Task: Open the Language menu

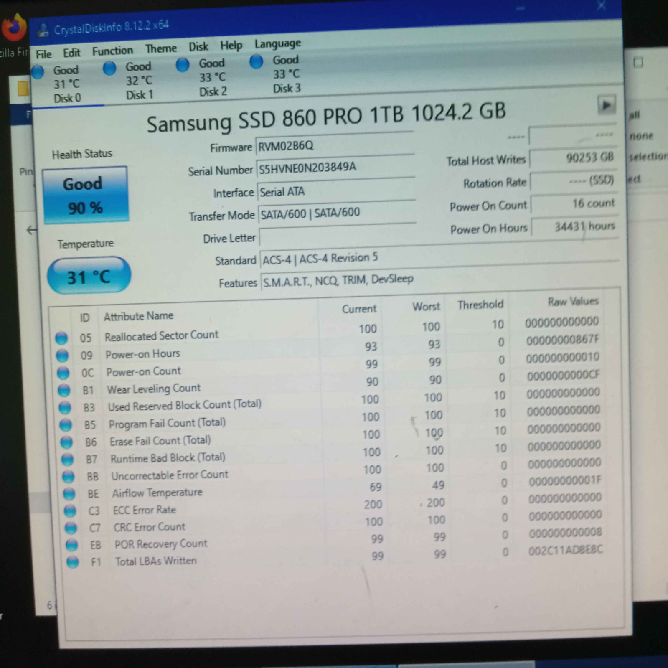Action: 278,43
